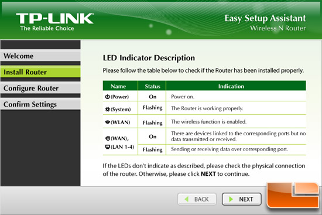This screenshot has height=215, width=322.
Task: Click 'Easy Setup Assistant' title text
Action: coord(265,19)
